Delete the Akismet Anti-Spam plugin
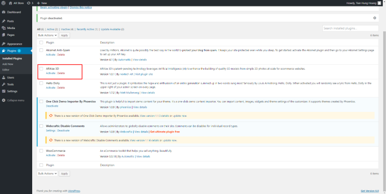 (x=61, y=54)
